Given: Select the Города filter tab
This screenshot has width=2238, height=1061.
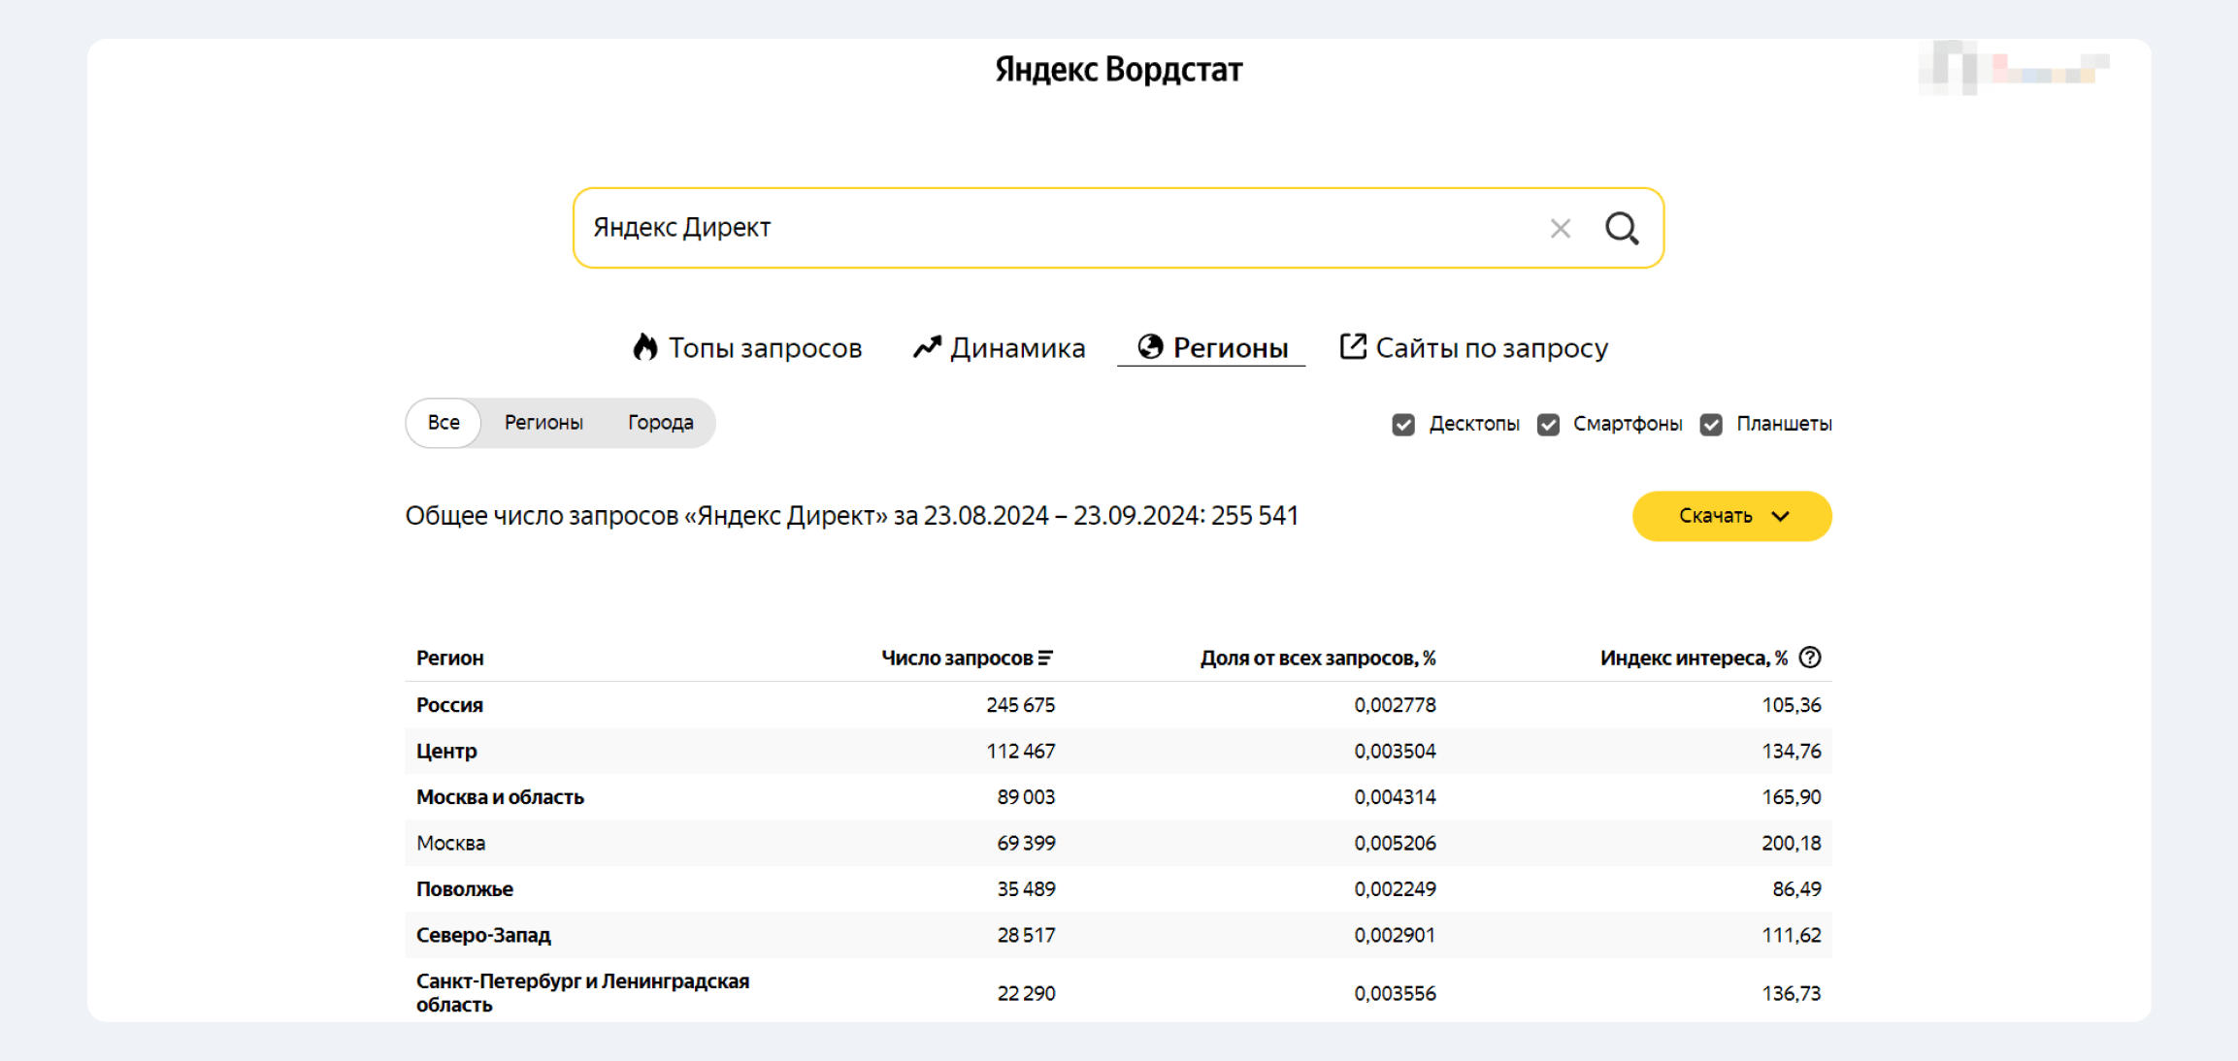Looking at the screenshot, I should 661,422.
